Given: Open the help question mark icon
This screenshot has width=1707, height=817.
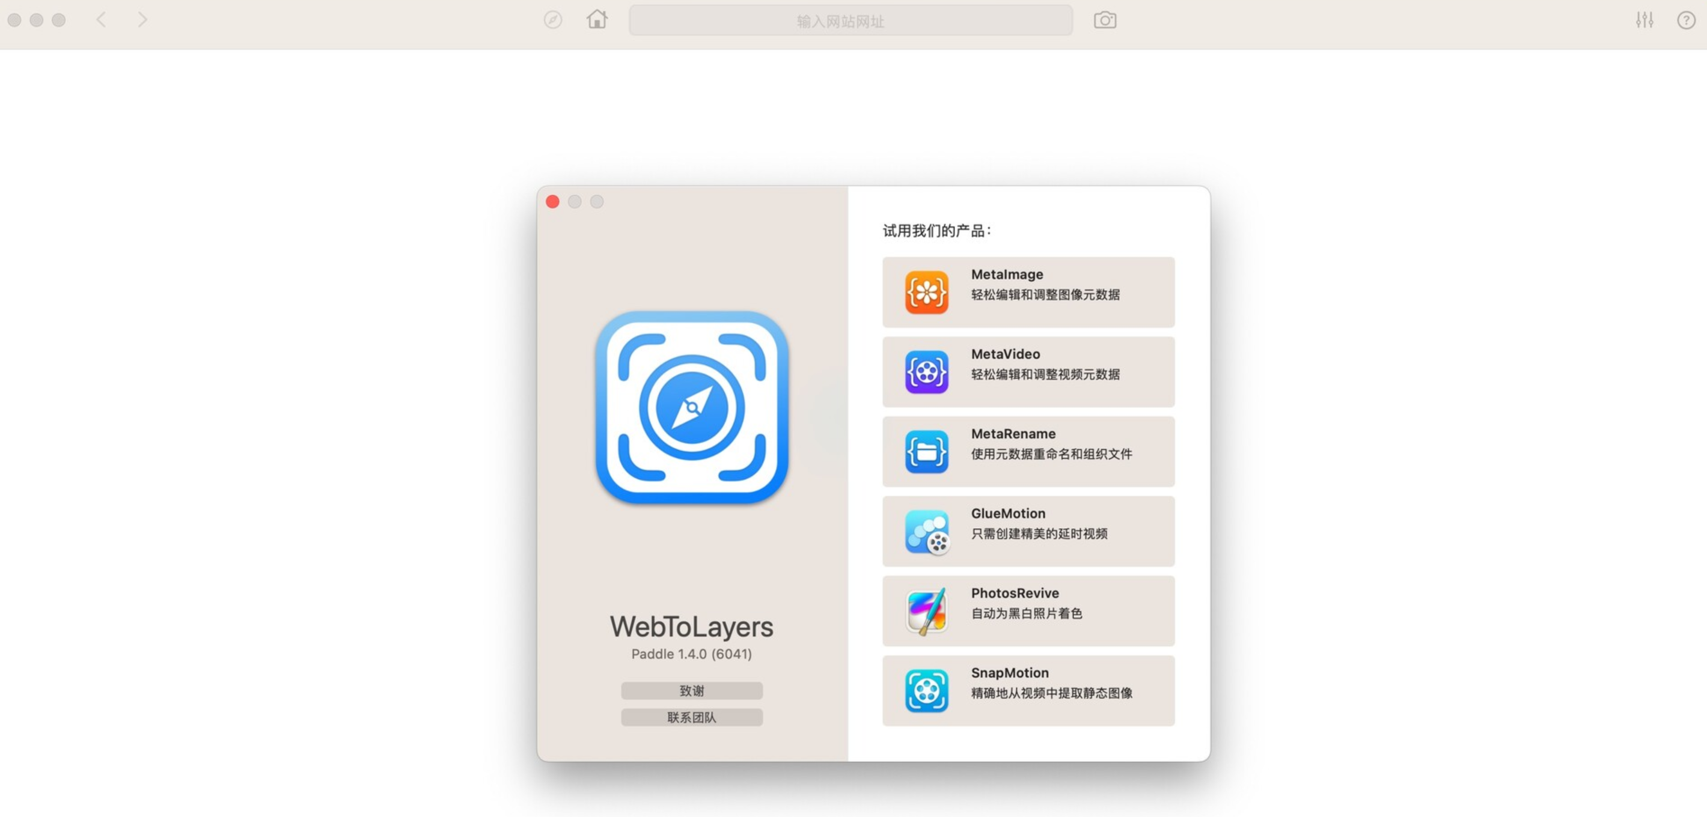Looking at the screenshot, I should (x=1686, y=20).
